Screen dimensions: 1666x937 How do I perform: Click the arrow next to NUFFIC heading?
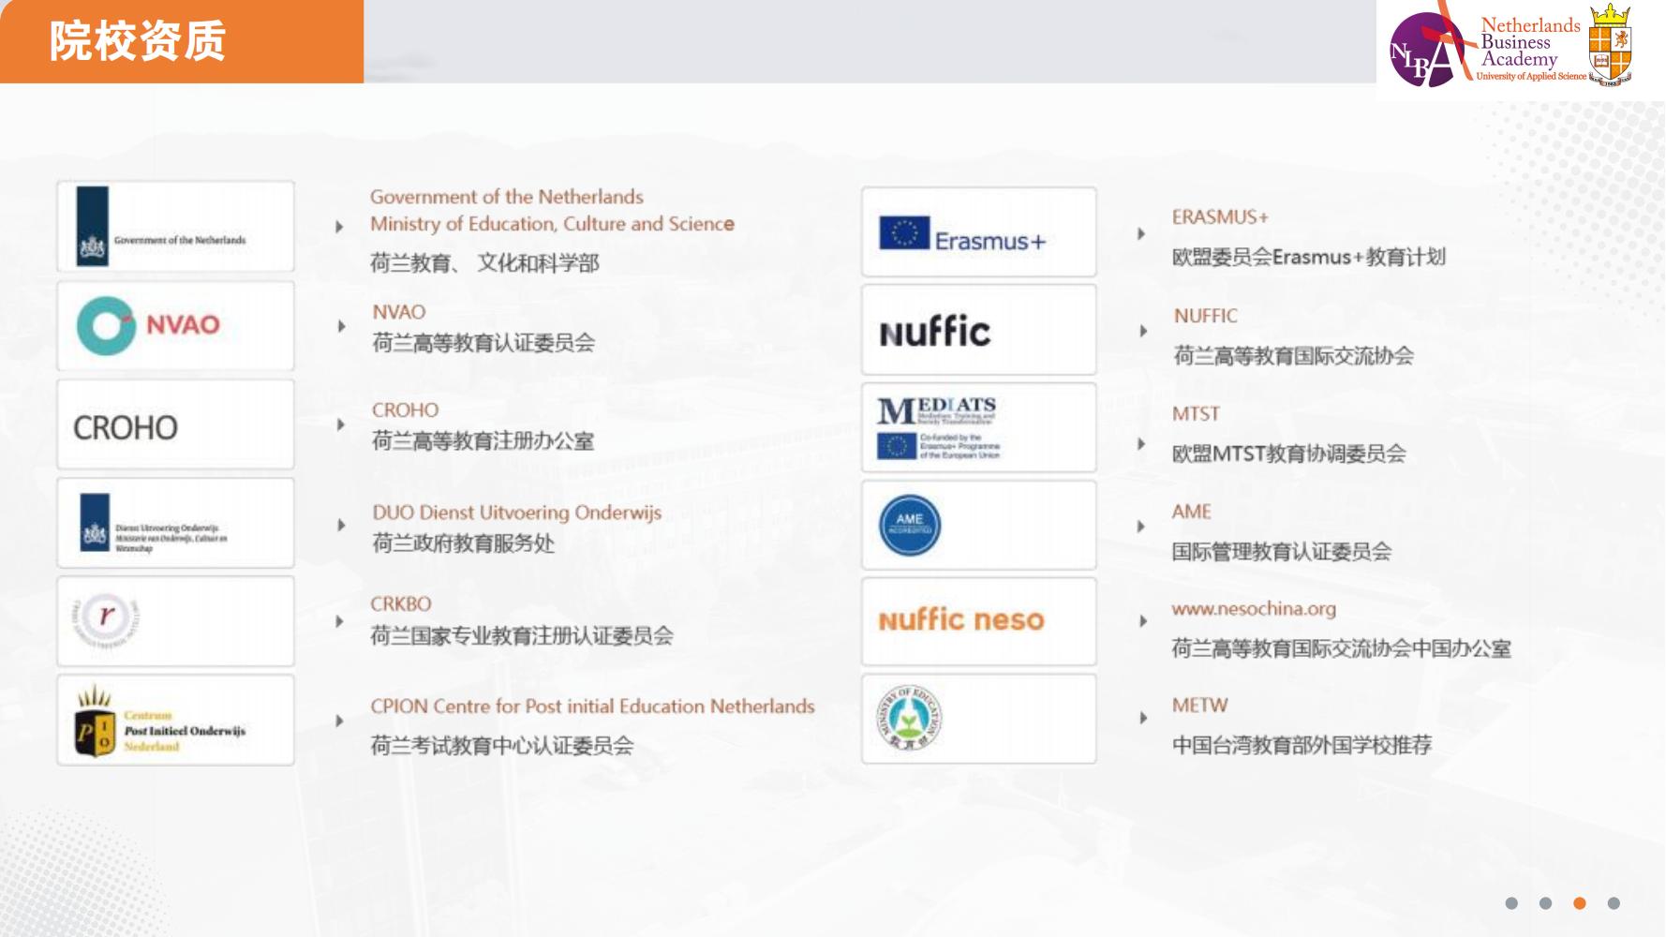pos(1143,331)
